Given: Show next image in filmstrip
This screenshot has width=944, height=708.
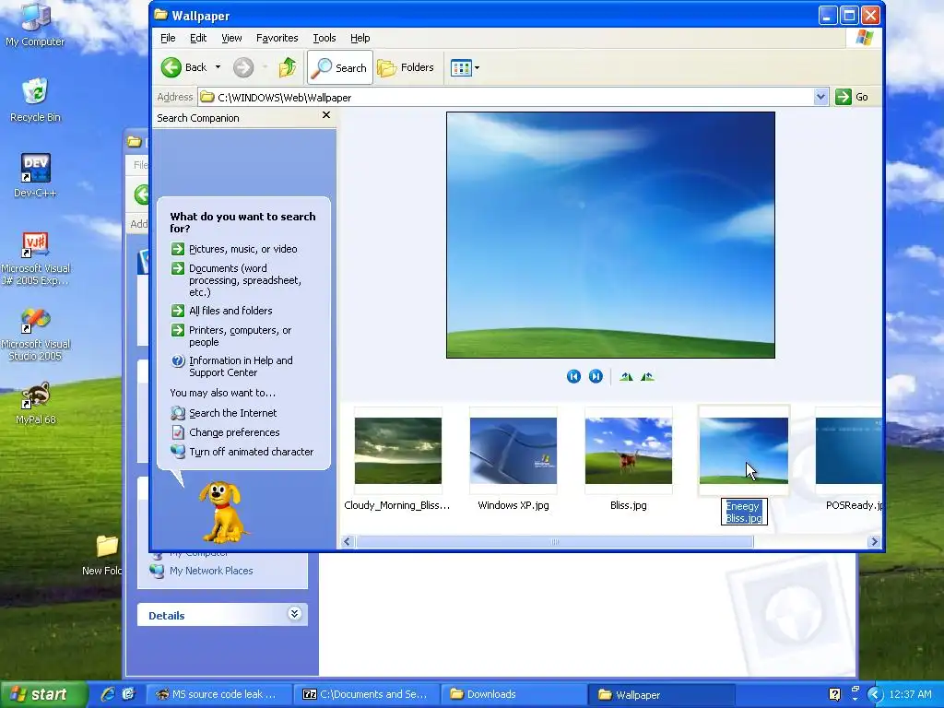Looking at the screenshot, I should [596, 376].
